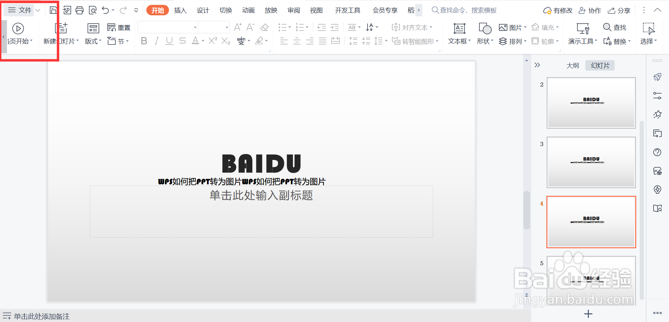669x322 pixels.
Task: Click Picture (图片) button
Action: [513, 27]
